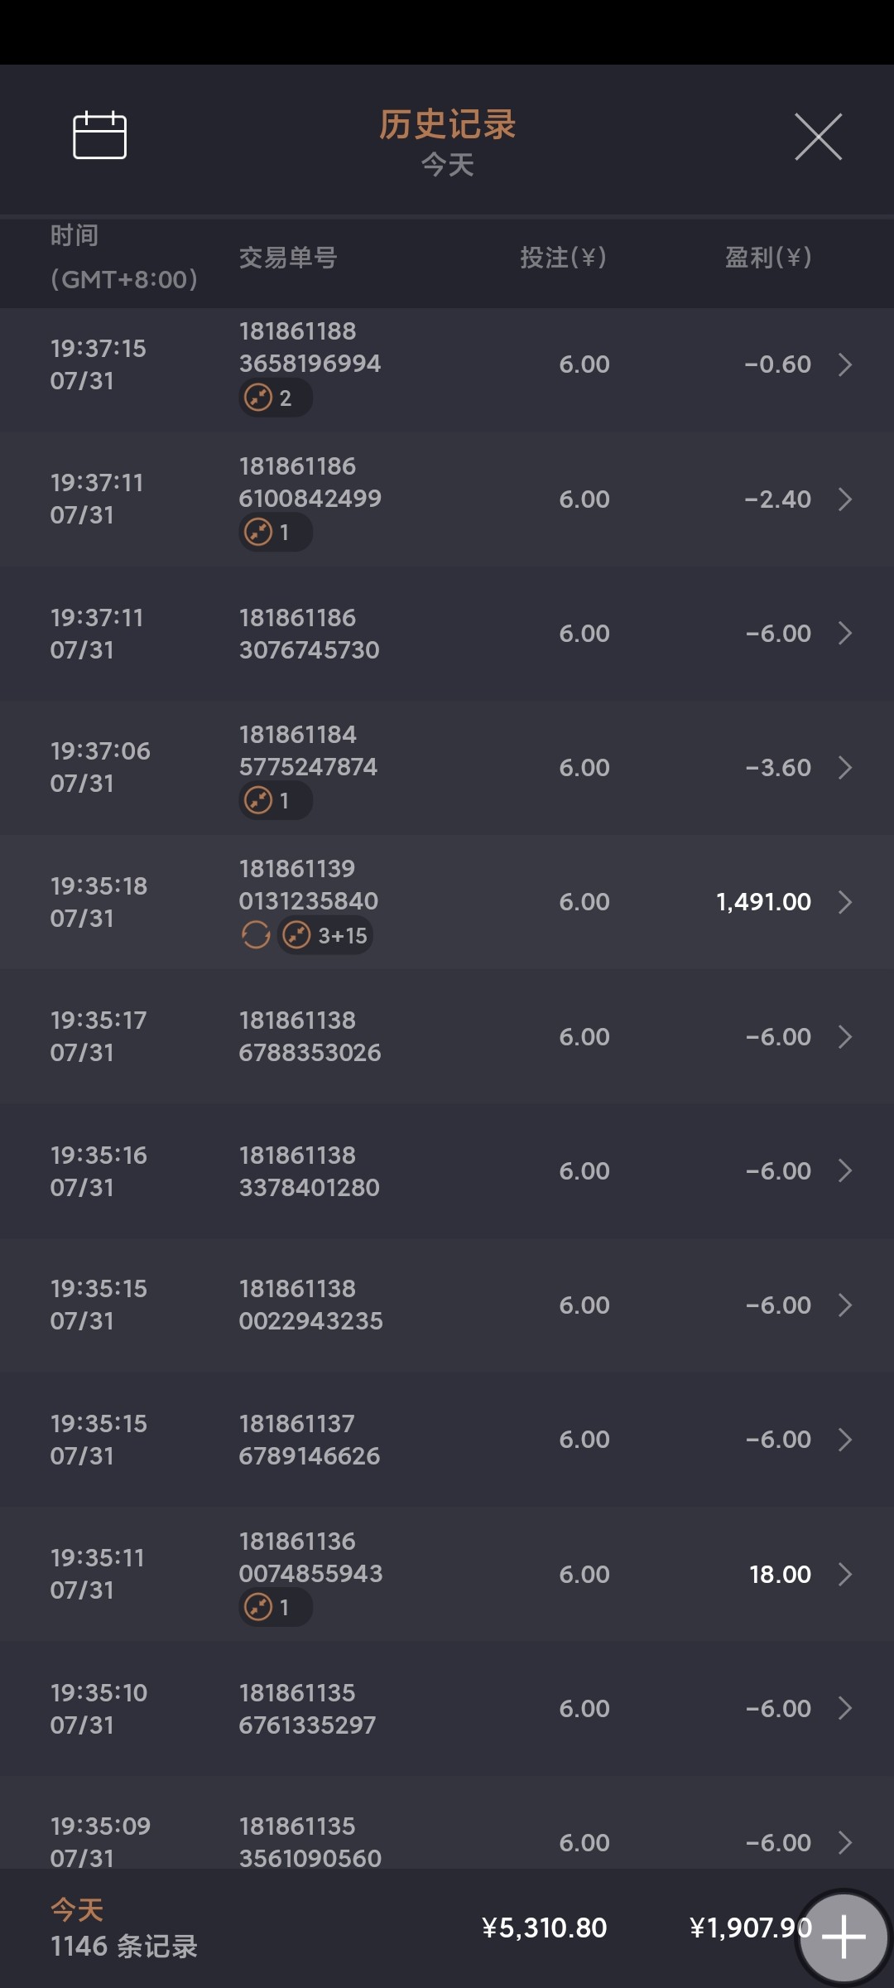Open chevron for the -3.60 record
This screenshot has width=894, height=1988.
(x=844, y=768)
